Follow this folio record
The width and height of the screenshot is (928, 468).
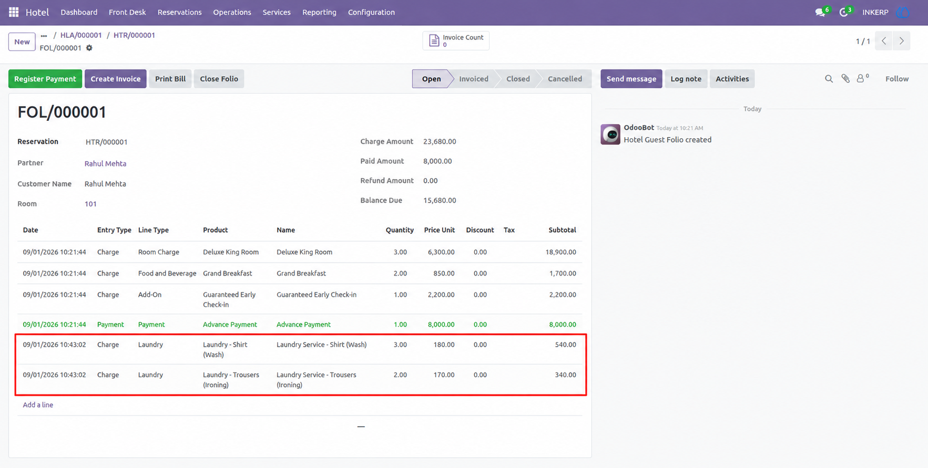coord(897,79)
